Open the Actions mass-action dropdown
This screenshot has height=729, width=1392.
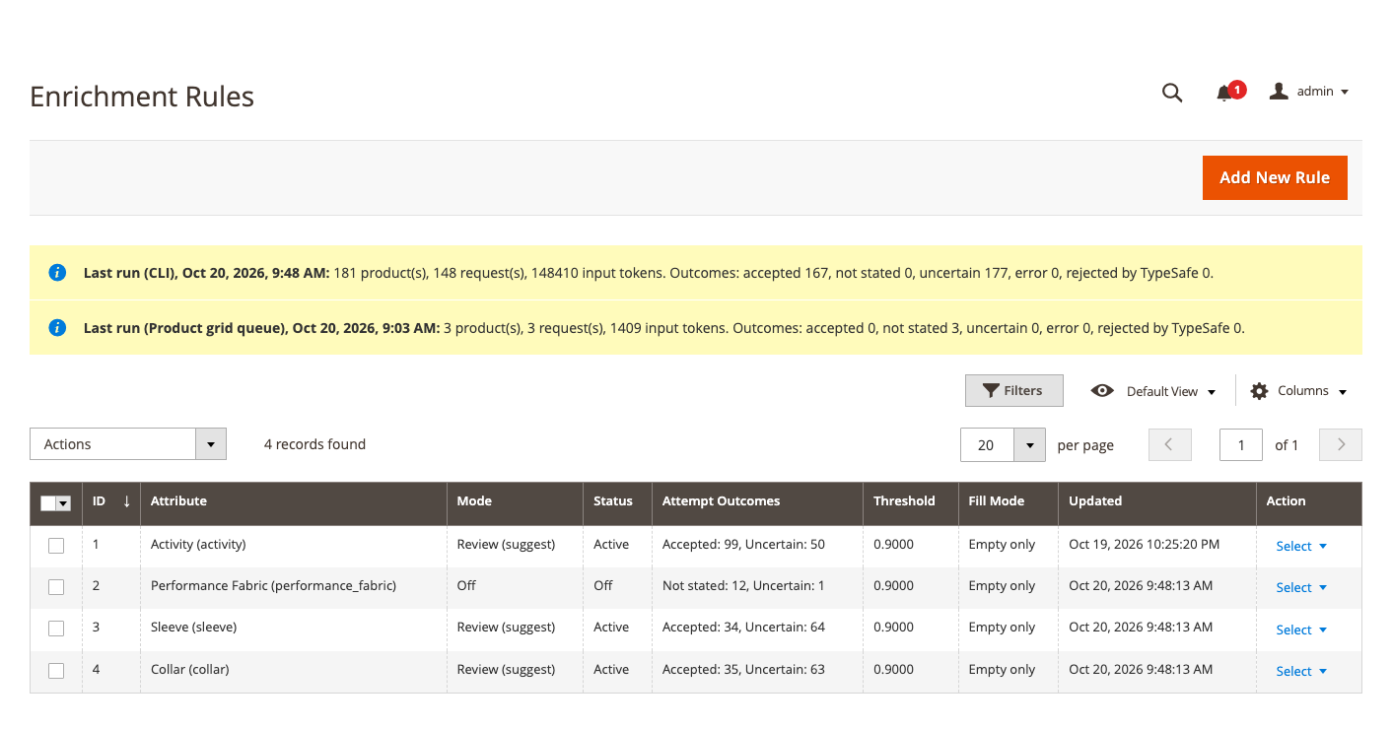click(128, 444)
